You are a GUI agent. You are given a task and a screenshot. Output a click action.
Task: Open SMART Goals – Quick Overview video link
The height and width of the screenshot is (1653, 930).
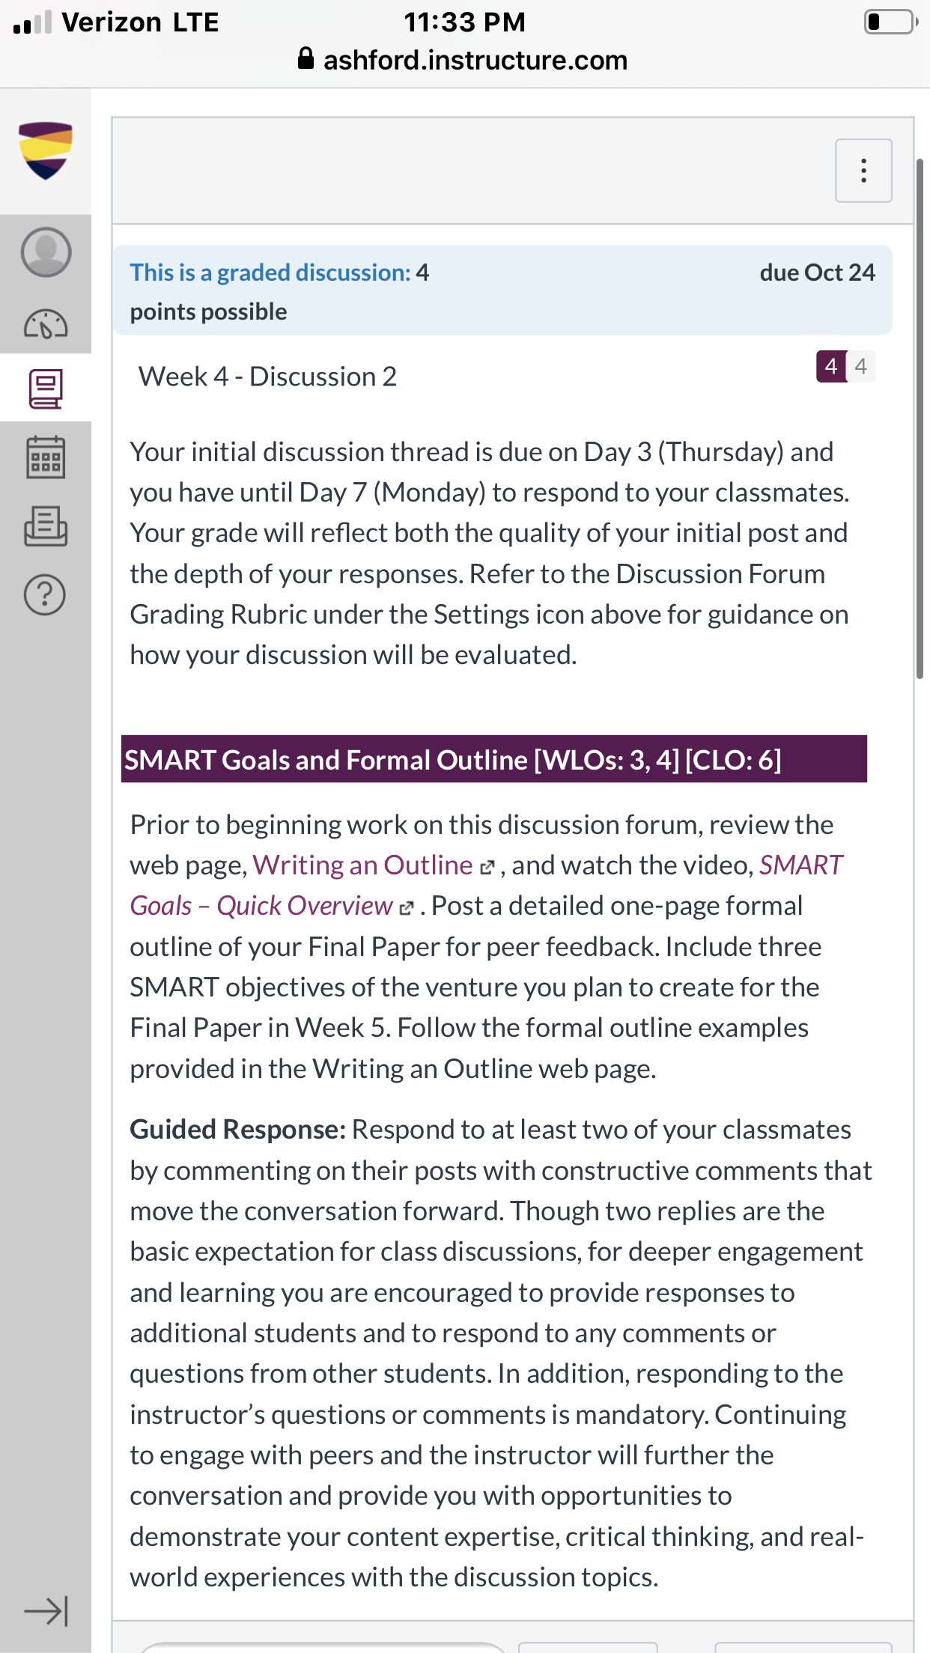[487, 886]
